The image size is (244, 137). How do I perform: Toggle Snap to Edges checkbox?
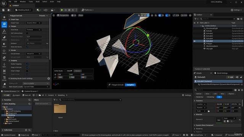[x=27, y=71]
